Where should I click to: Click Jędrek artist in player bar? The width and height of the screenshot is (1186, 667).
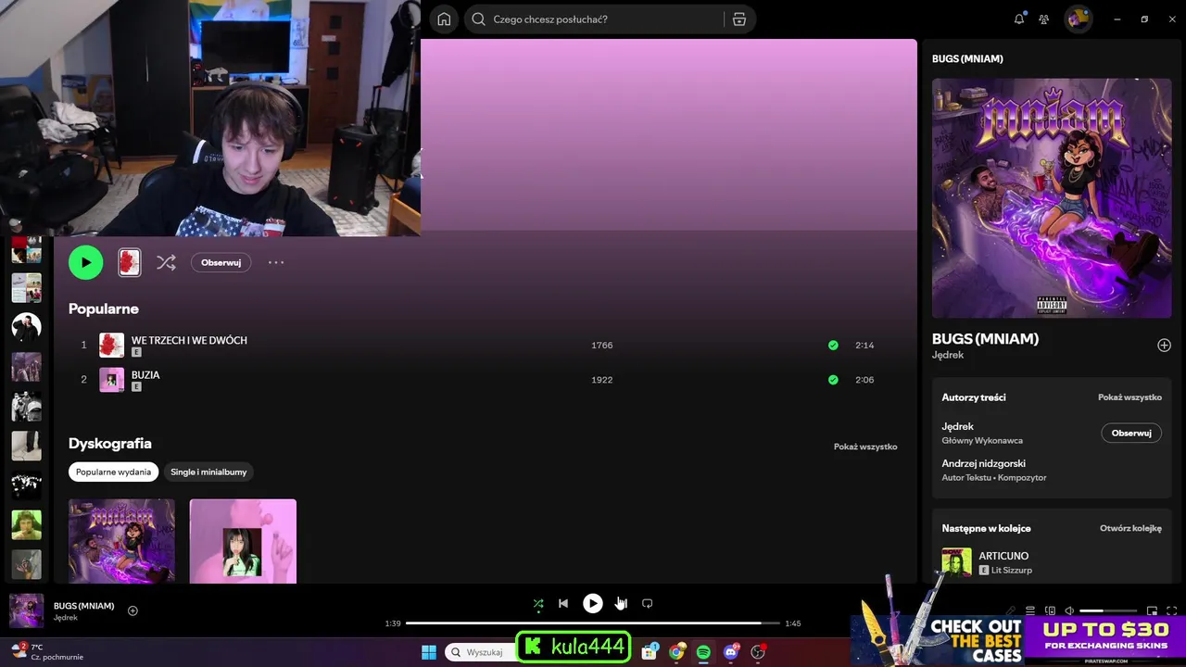pyautogui.click(x=66, y=618)
